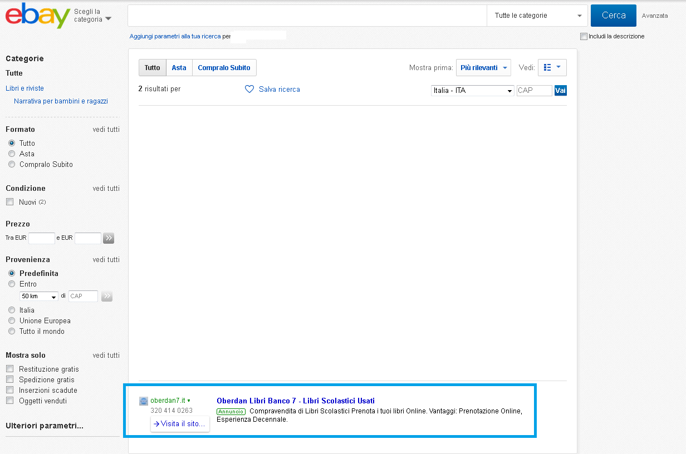
Task: Select the Entro distance radio
Action: click(x=12, y=284)
